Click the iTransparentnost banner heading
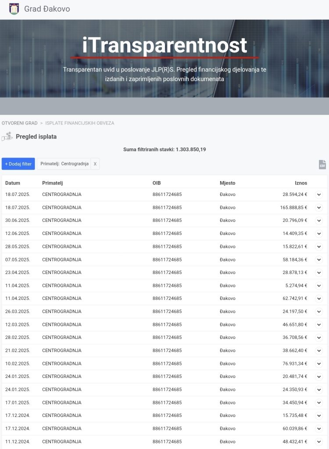The height and width of the screenshot is (449, 329). click(x=164, y=45)
